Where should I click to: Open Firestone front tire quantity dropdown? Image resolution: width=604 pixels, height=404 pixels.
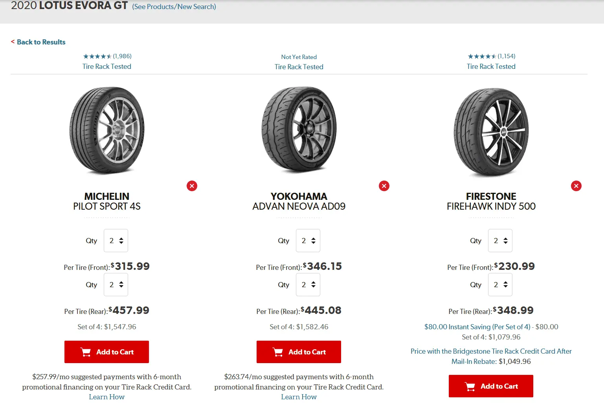coord(500,241)
